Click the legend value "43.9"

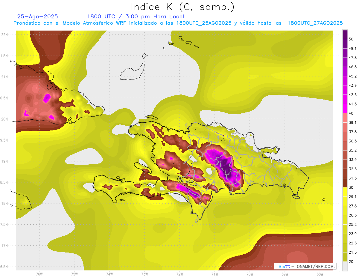[x=352, y=85]
